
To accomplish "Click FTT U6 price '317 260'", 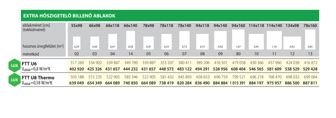I will coord(77,62).
